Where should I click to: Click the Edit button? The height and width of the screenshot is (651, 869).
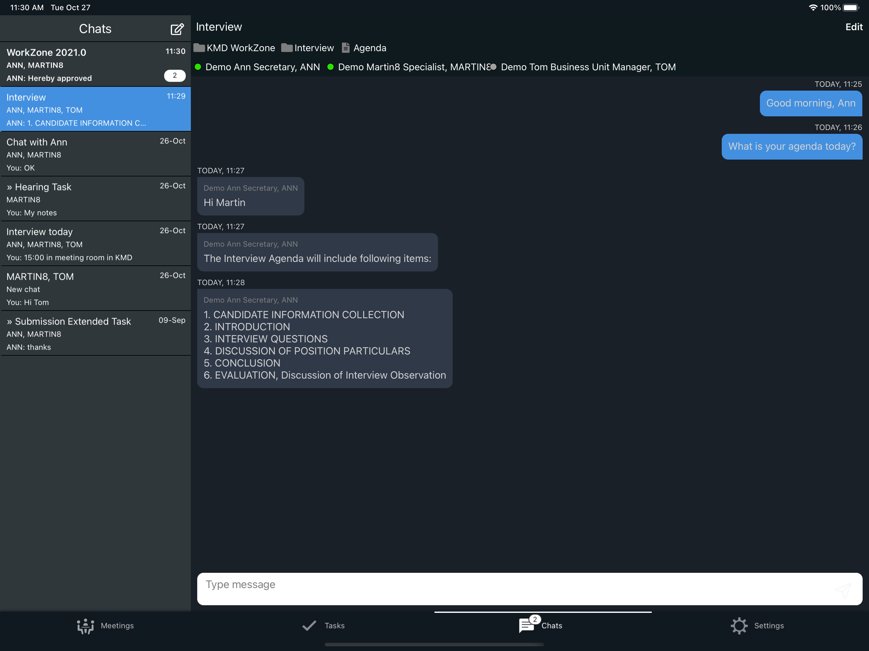click(854, 27)
